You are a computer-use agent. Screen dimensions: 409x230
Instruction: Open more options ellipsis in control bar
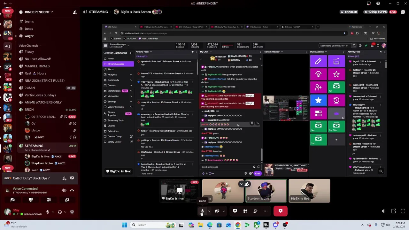pos(266,211)
